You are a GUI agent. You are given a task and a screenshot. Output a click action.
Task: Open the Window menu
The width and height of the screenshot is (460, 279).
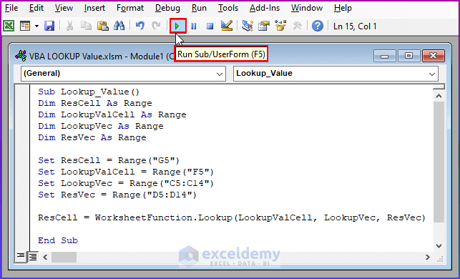[307, 8]
